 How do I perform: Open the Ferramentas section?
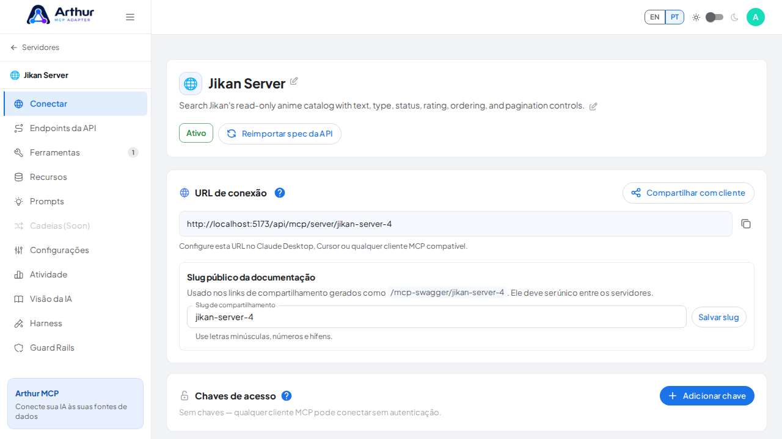(76, 152)
